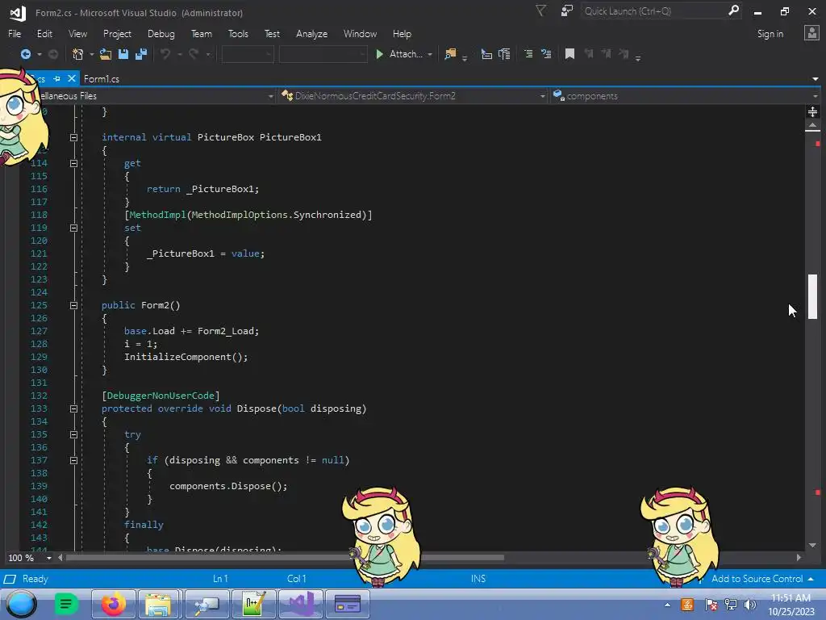This screenshot has width=826, height=620.
Task: Click the Save disk icon
Action: 123,54
